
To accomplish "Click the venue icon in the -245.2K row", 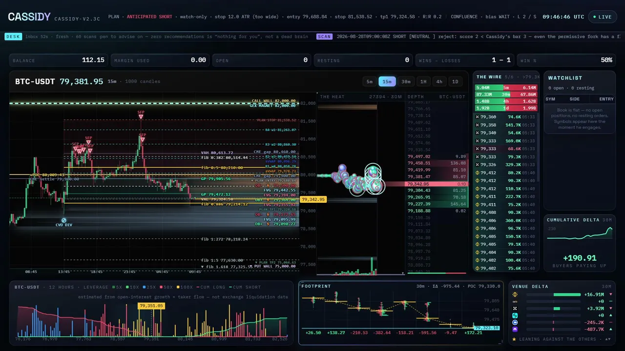I will 515,322.
